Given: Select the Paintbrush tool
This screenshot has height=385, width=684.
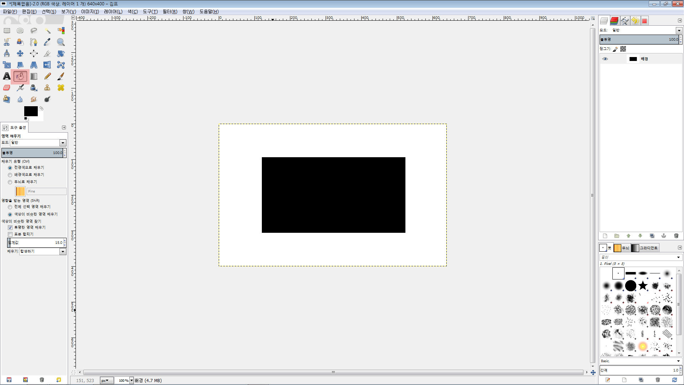Looking at the screenshot, I should tap(61, 76).
